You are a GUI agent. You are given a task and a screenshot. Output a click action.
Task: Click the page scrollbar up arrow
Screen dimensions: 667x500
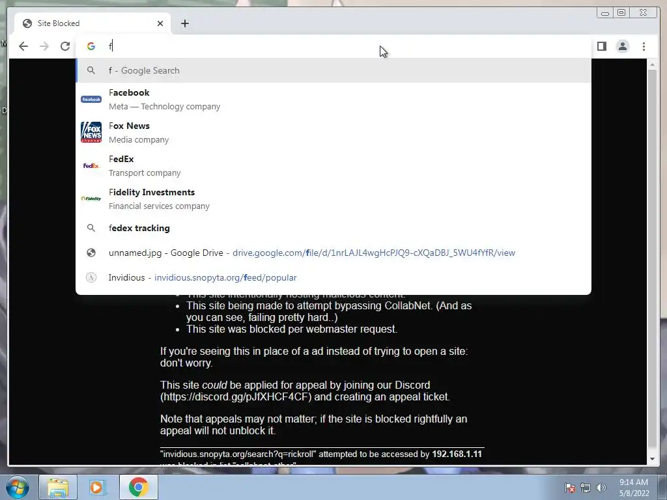pyautogui.click(x=652, y=64)
